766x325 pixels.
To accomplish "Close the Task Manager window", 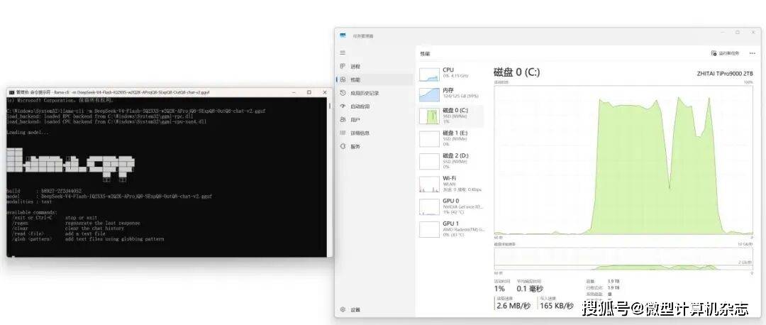I will point(753,32).
